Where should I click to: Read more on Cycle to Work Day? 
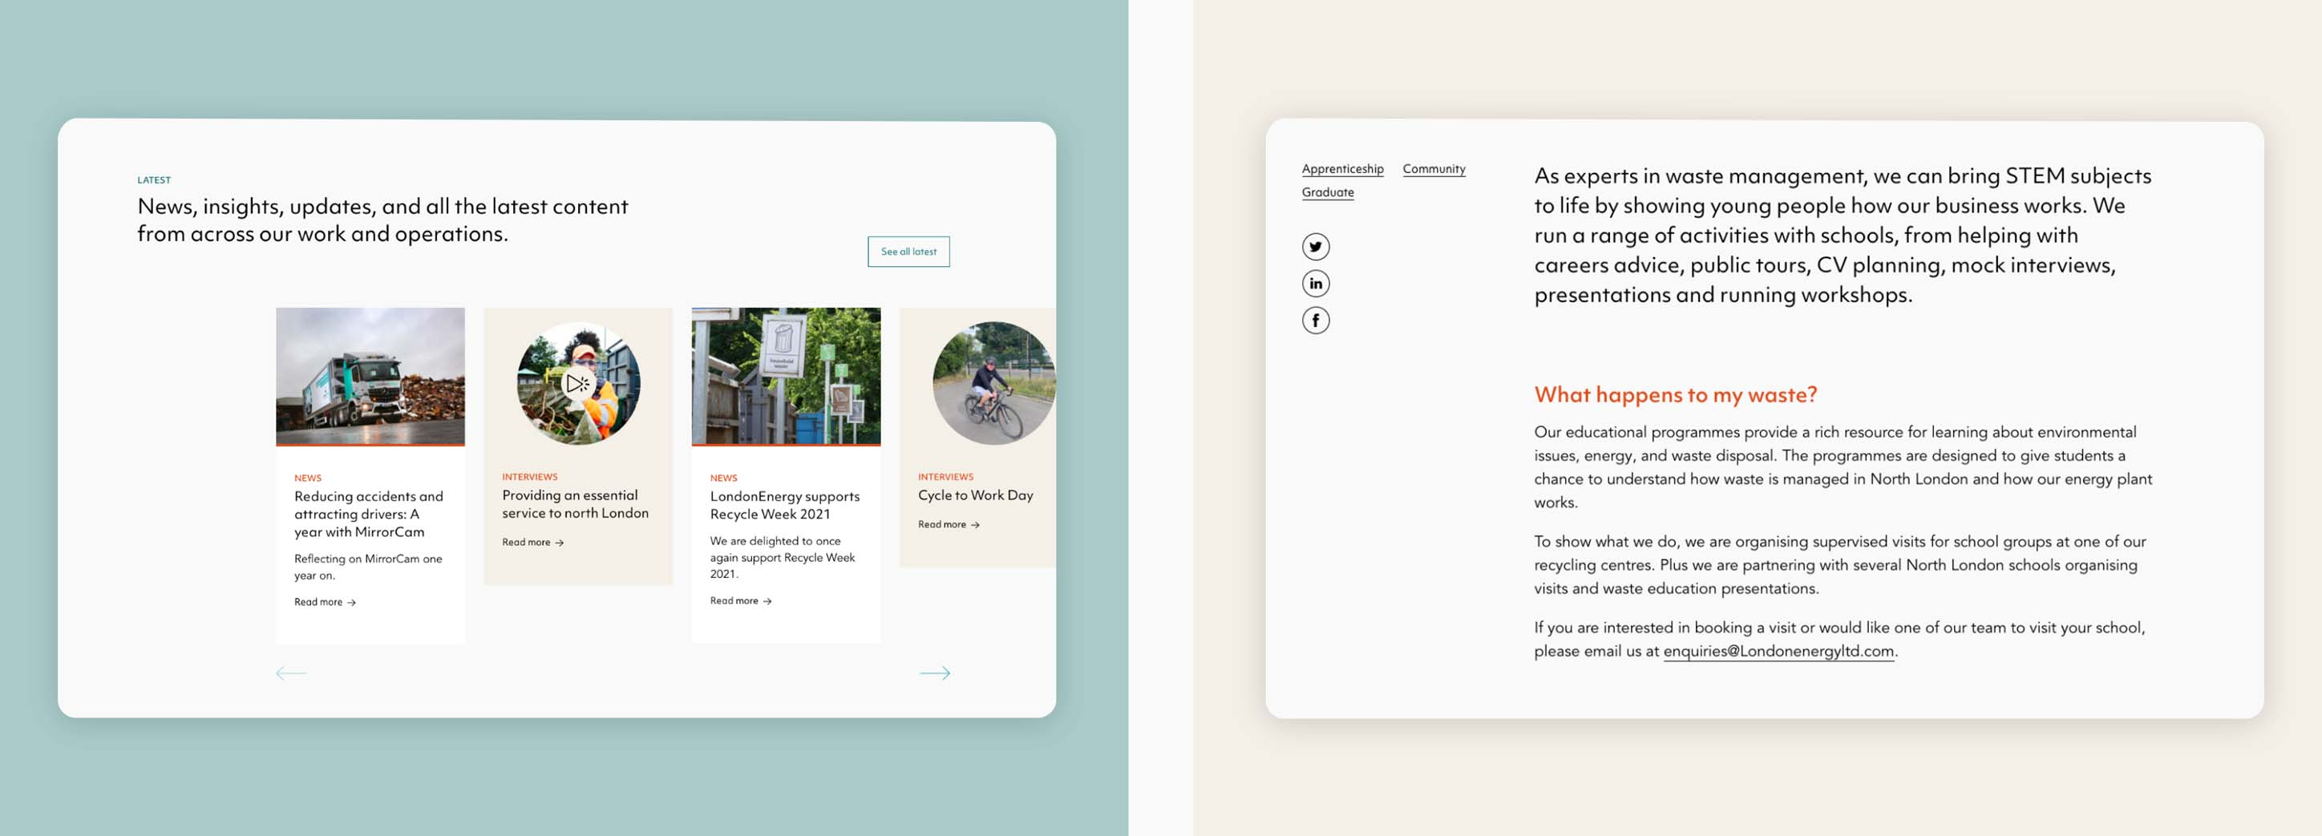click(949, 524)
